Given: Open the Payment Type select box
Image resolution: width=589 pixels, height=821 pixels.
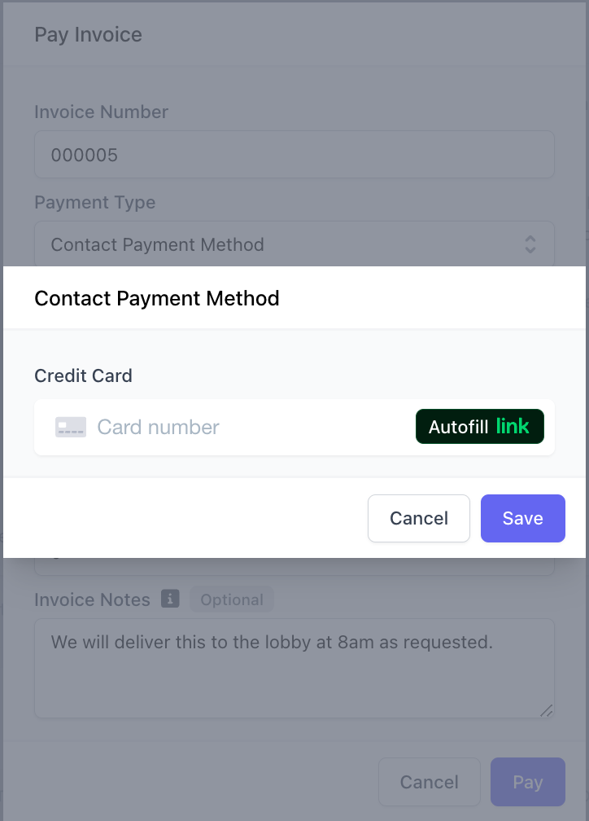Looking at the screenshot, I should (x=294, y=244).
